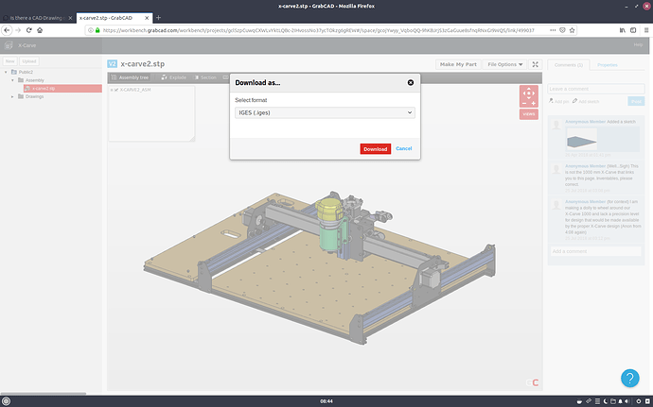The image size is (653, 407).
Task: Click the V2 version badge
Action: point(112,64)
